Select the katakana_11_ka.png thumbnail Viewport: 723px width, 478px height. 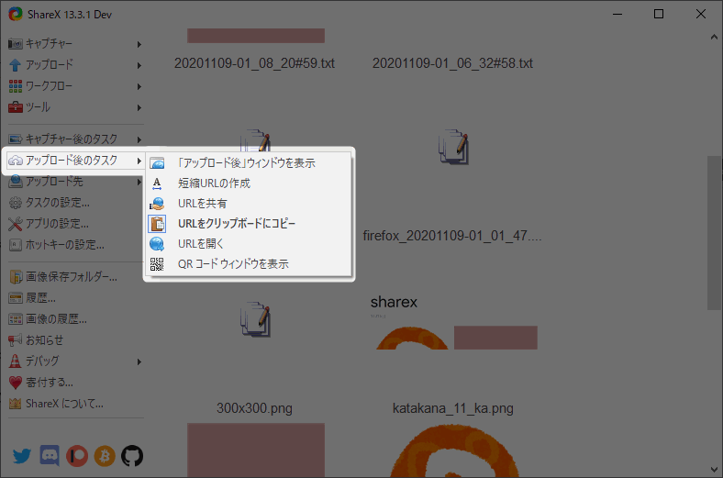pyautogui.click(x=454, y=450)
